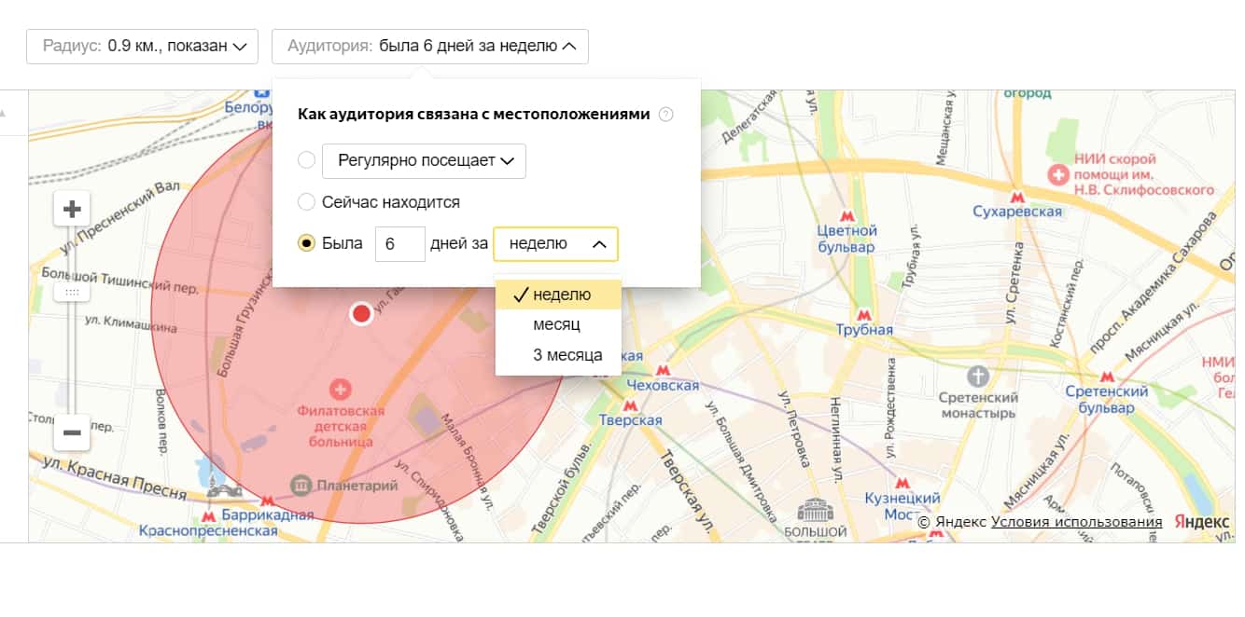Open the Радиус dropdown
1245x617 pixels.
pos(142,46)
